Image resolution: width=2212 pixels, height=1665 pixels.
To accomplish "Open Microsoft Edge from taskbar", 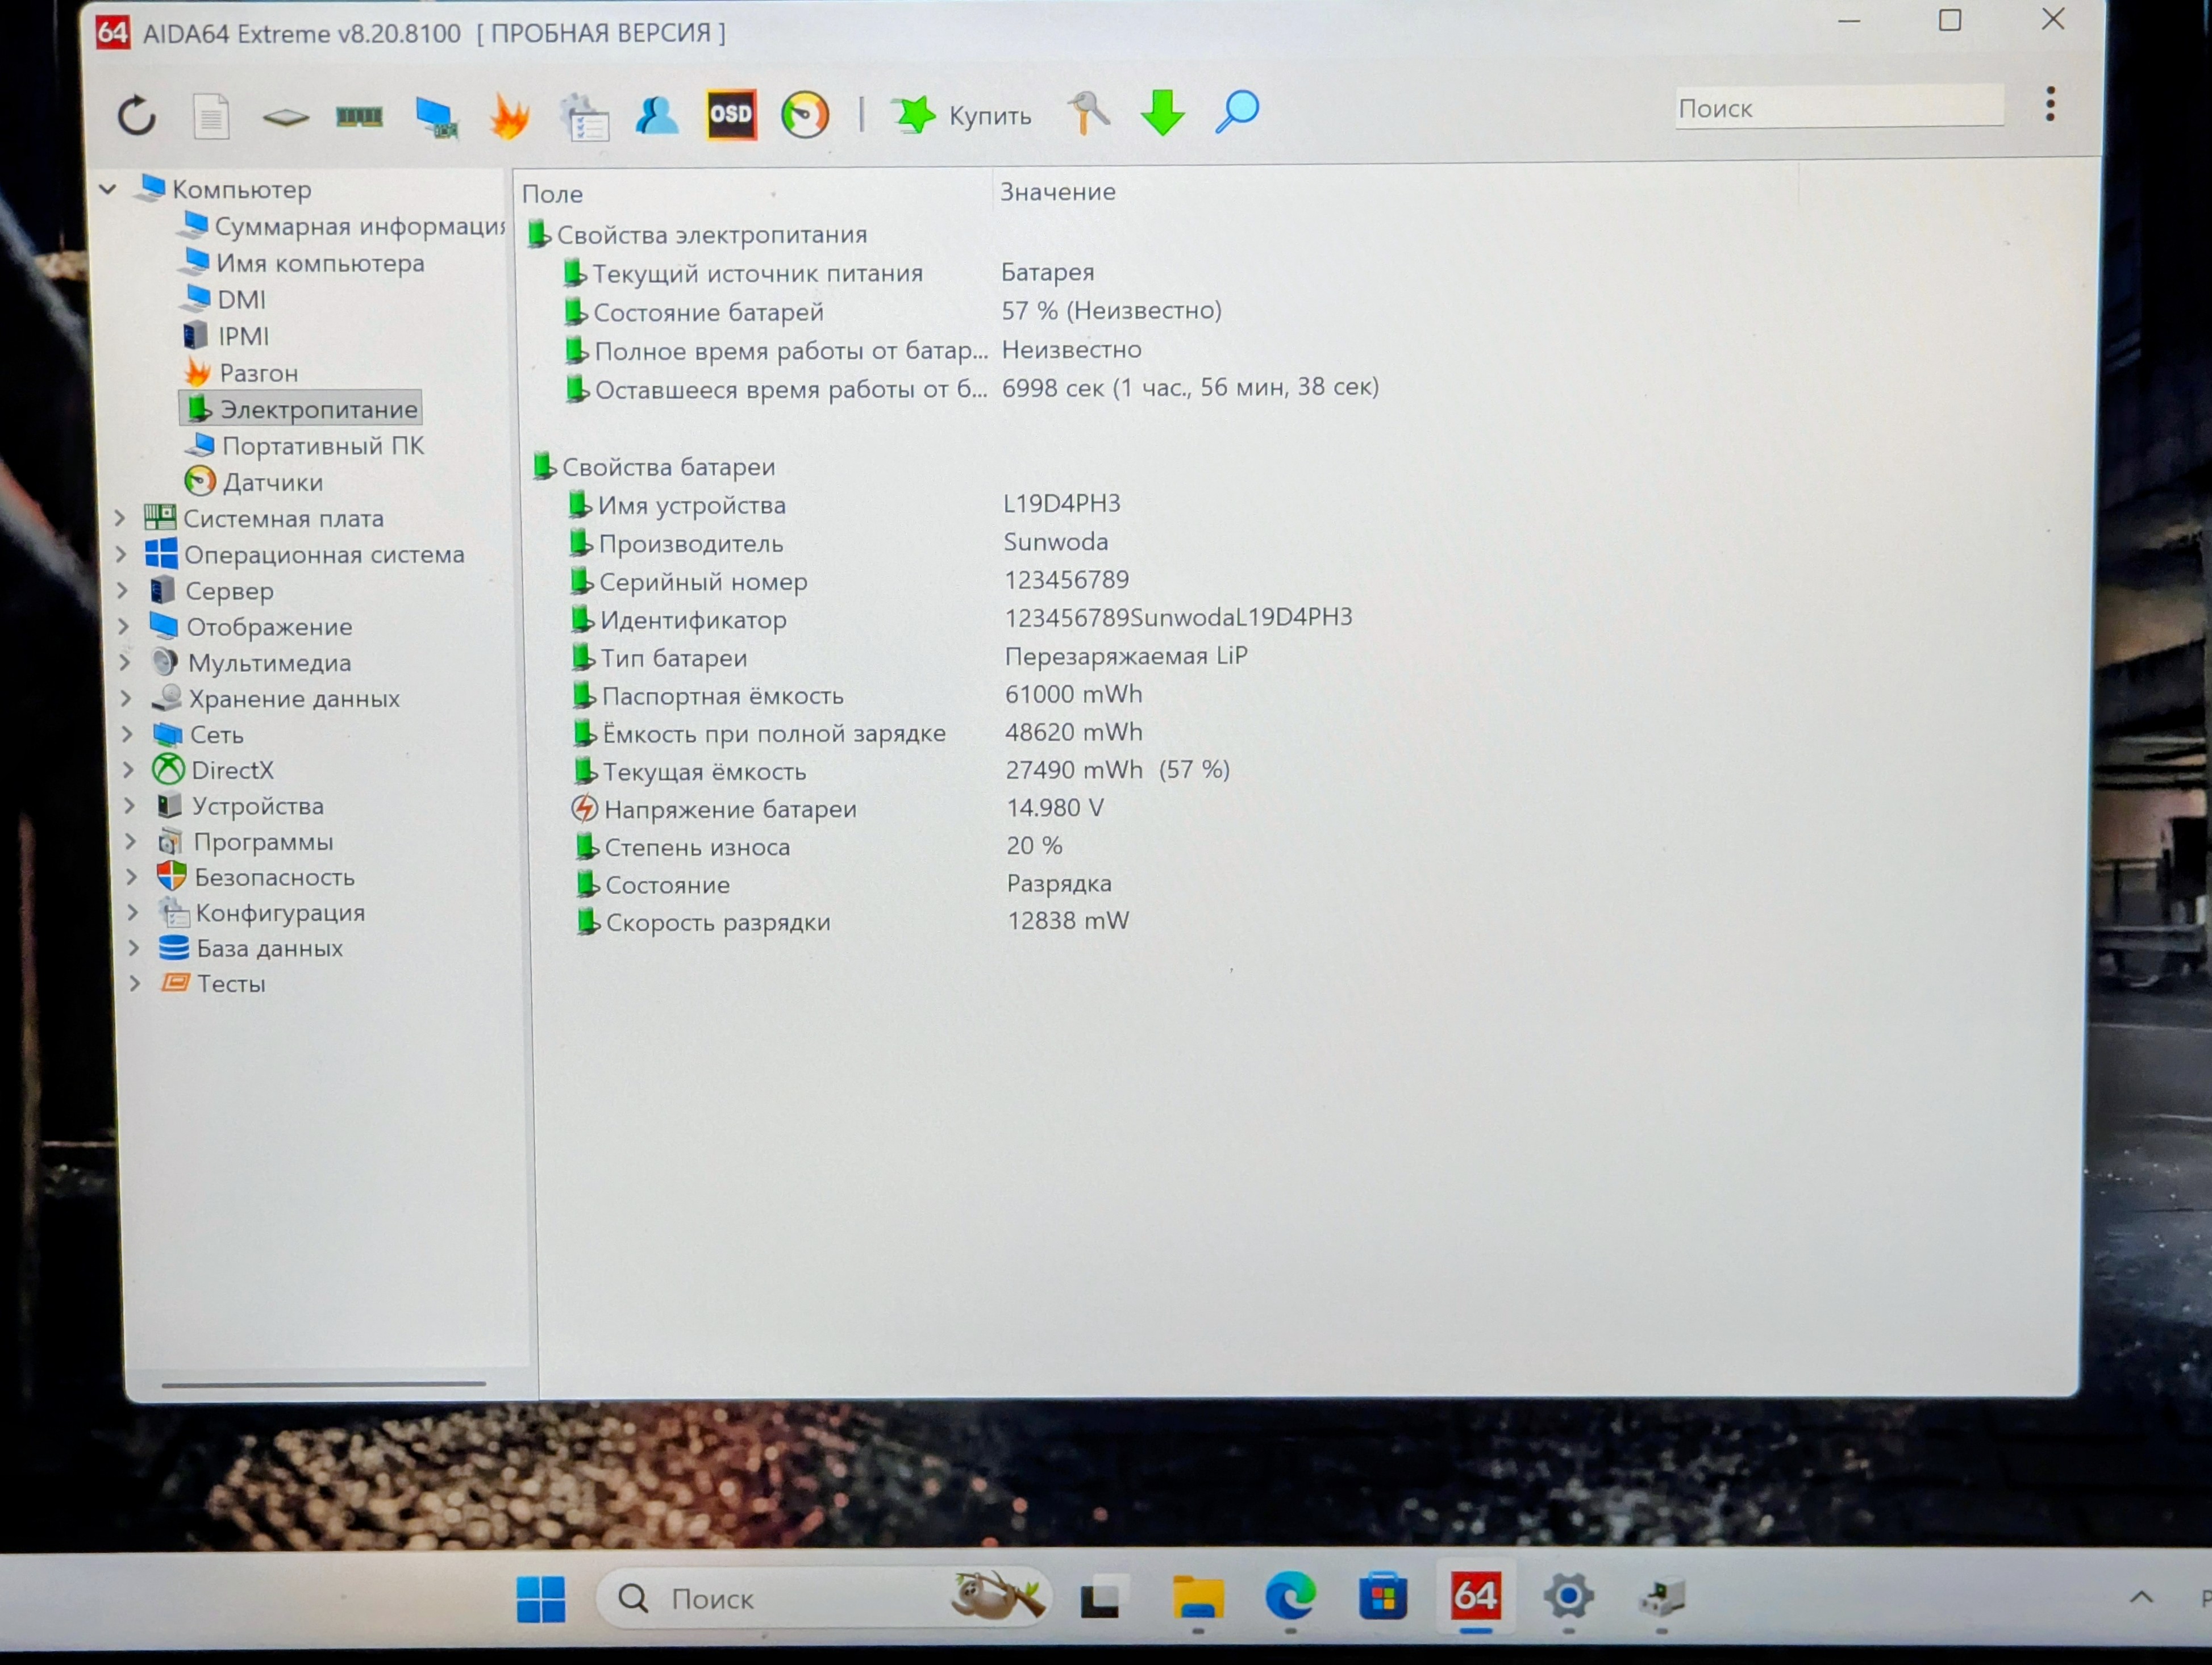I will 1290,1596.
